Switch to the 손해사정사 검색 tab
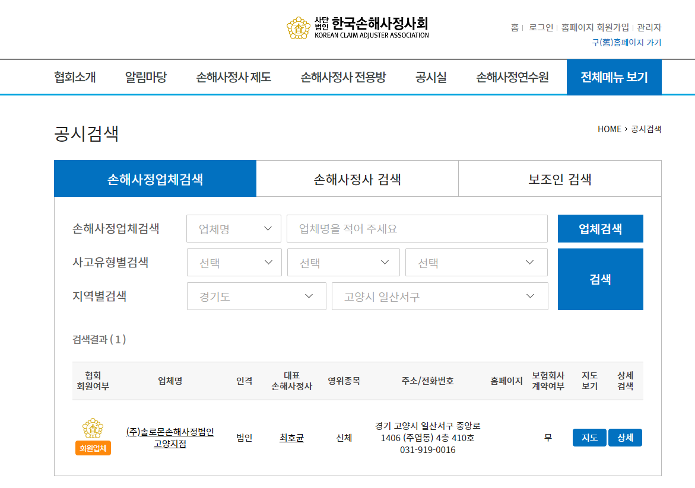The image size is (695, 488). point(357,179)
